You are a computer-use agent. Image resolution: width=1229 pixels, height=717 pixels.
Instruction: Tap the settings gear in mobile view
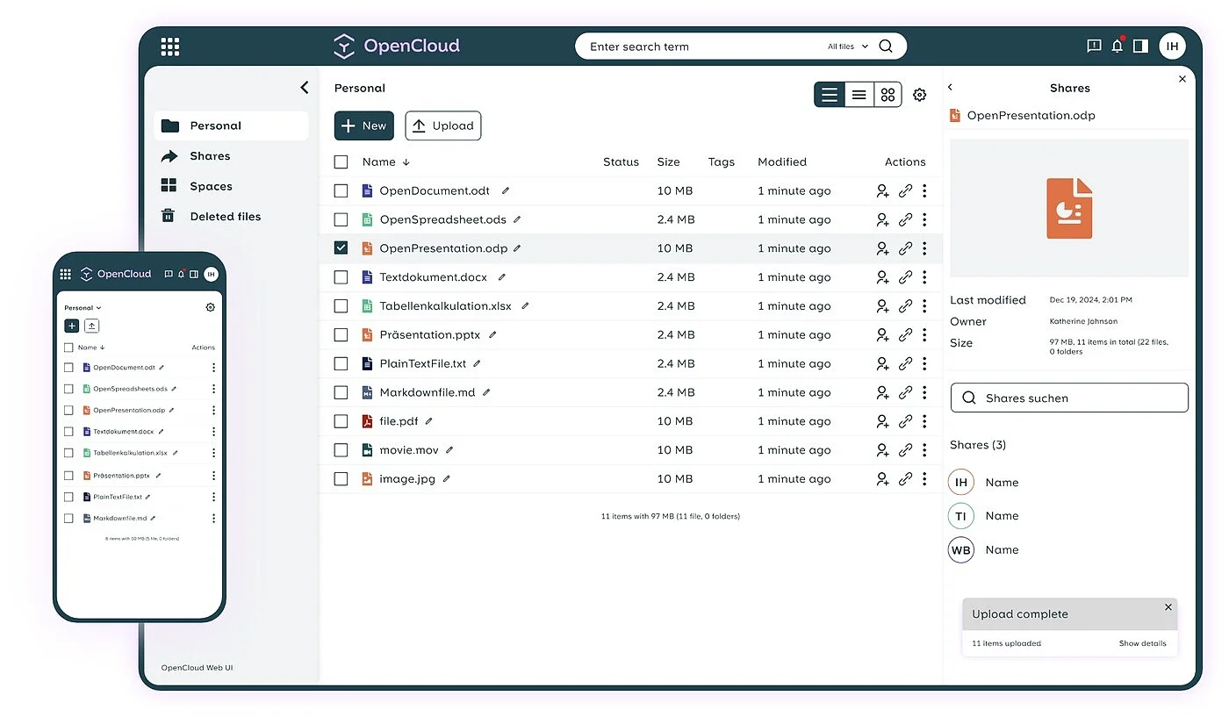click(x=210, y=307)
